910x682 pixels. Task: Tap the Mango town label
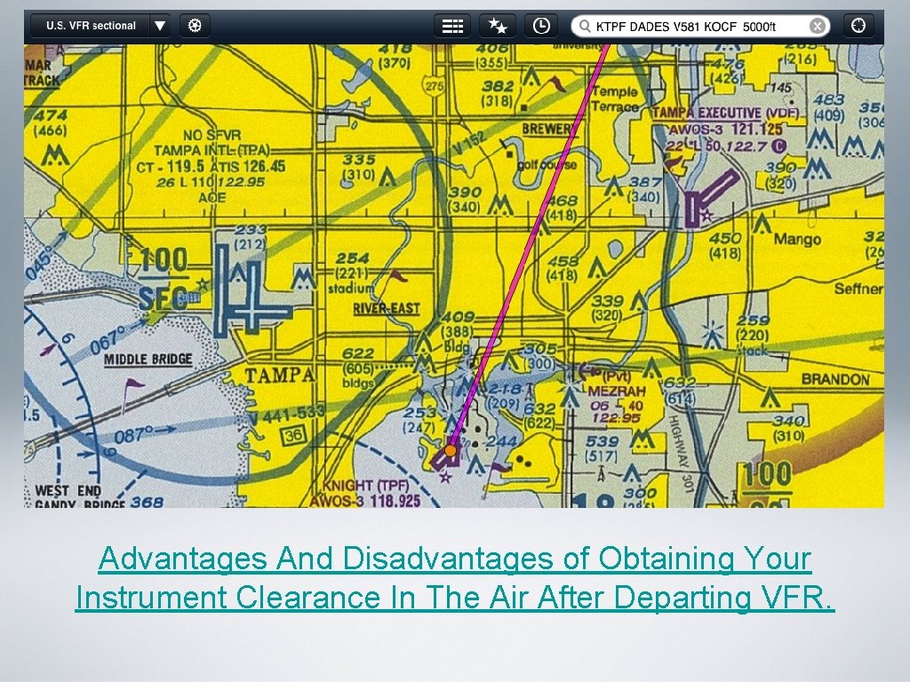[x=797, y=239]
